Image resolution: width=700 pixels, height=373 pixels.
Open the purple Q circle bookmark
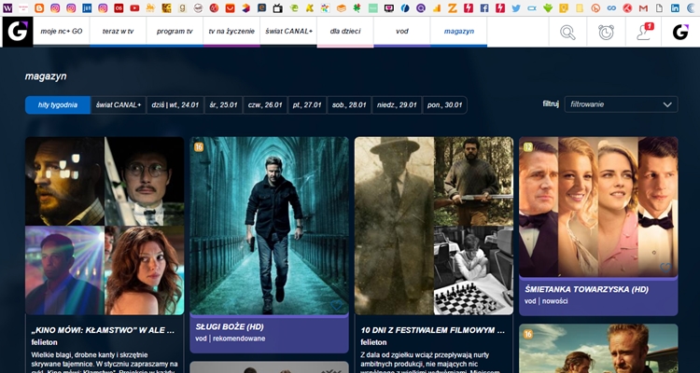[x=421, y=7]
